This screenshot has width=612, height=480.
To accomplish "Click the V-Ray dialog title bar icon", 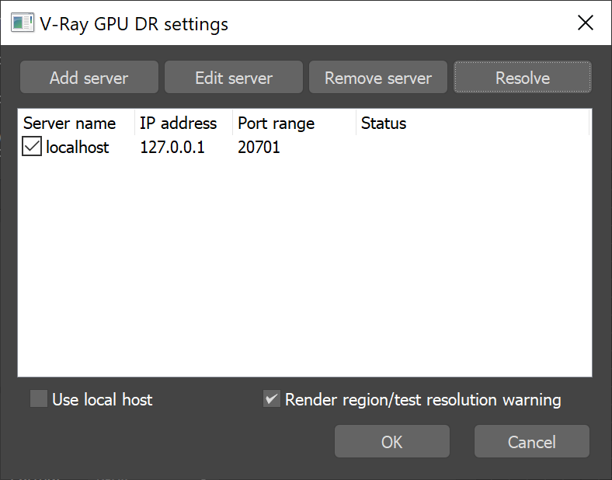I will click(23, 23).
